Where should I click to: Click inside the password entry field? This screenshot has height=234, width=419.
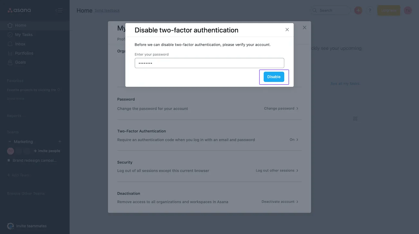[x=209, y=63]
